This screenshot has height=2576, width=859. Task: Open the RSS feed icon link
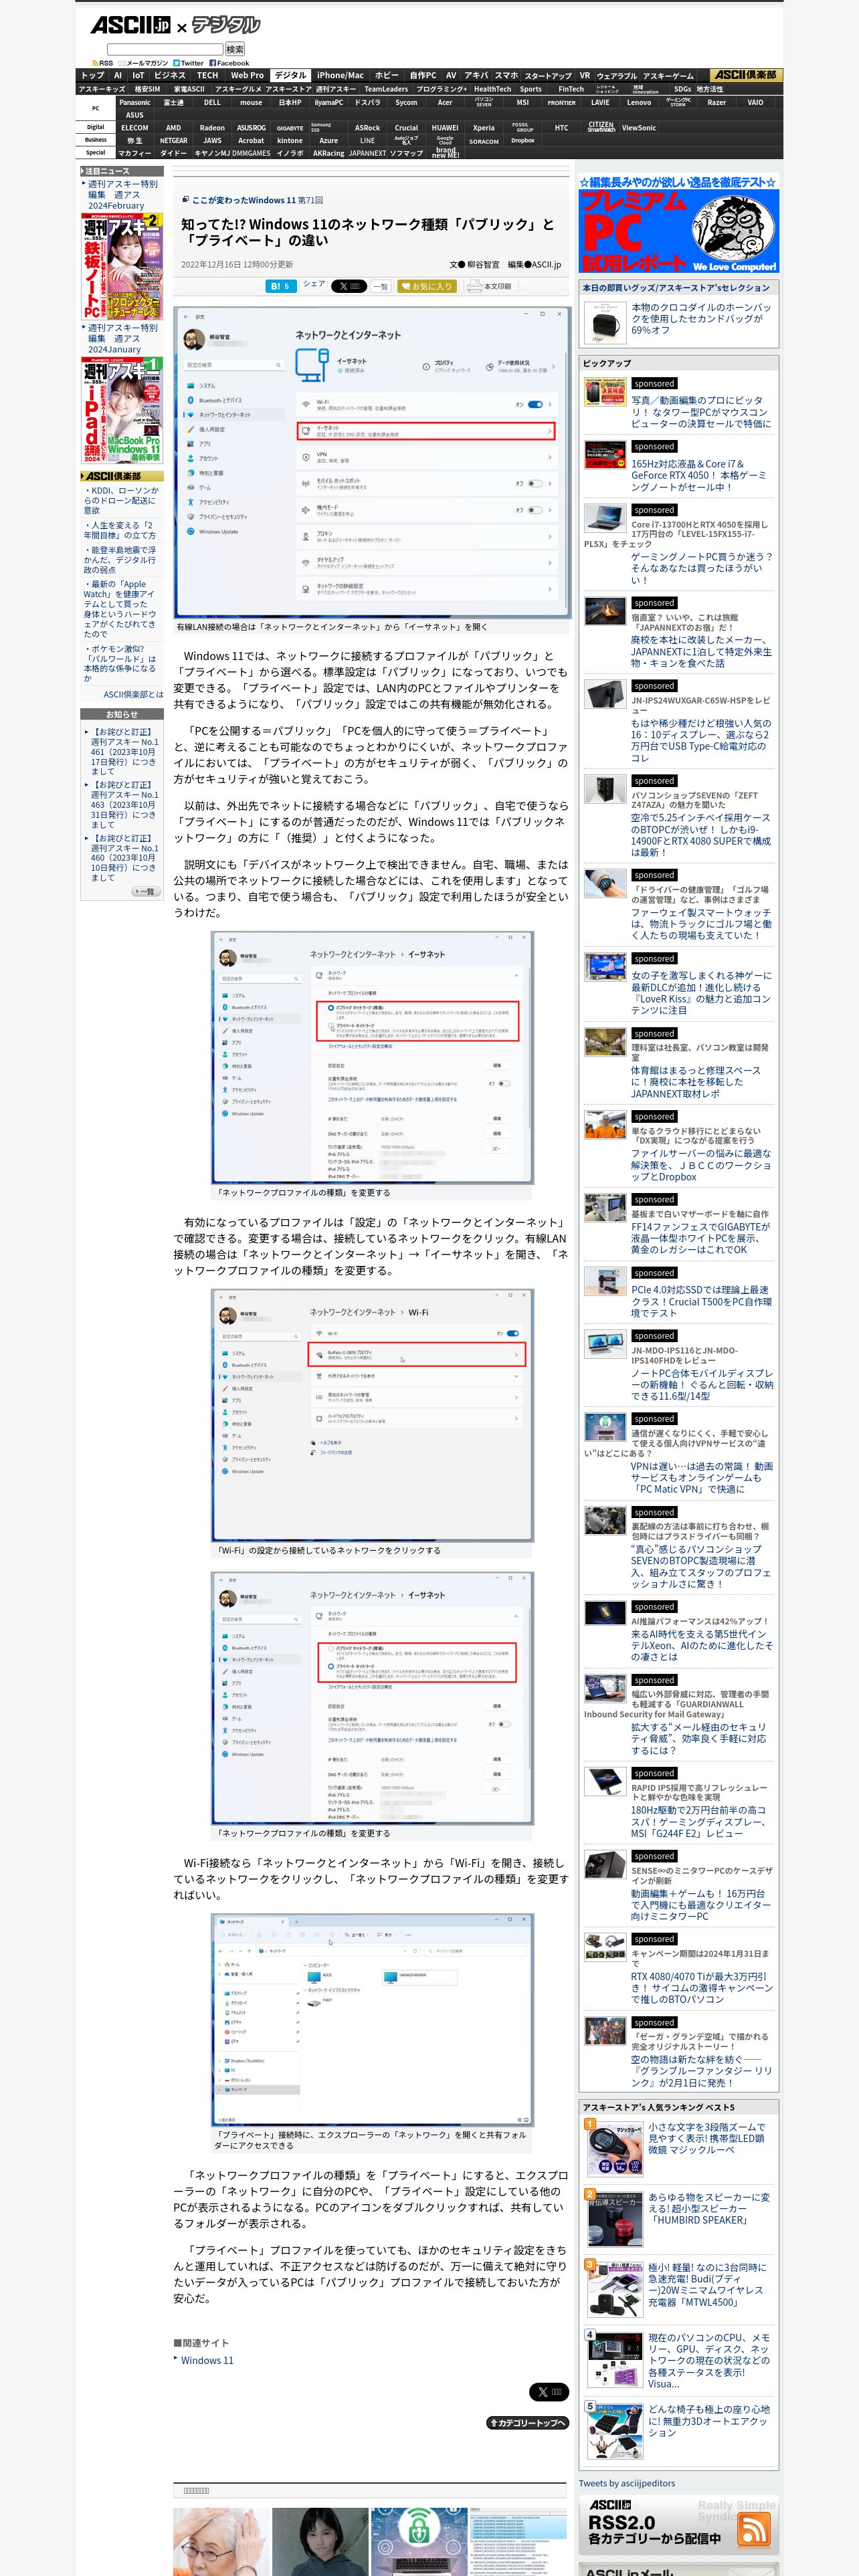102,63
